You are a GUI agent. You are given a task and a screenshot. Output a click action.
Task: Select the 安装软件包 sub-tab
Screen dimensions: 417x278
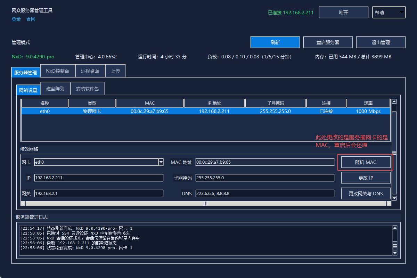[x=87, y=88]
